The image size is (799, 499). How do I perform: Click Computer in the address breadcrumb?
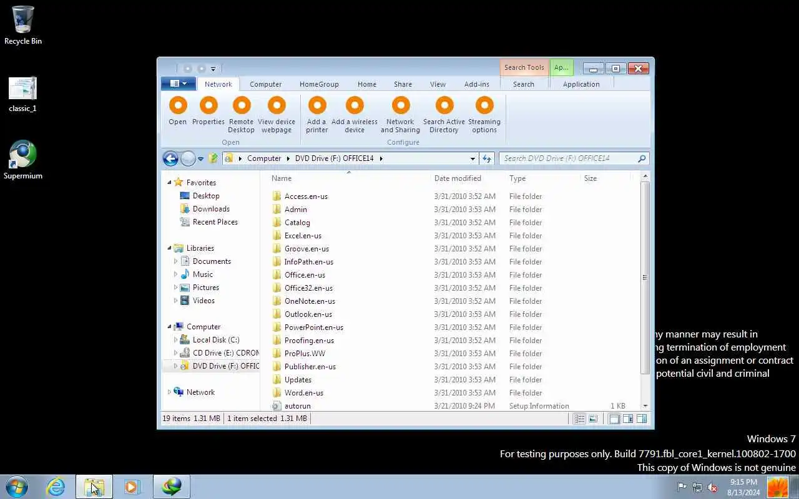click(x=264, y=158)
